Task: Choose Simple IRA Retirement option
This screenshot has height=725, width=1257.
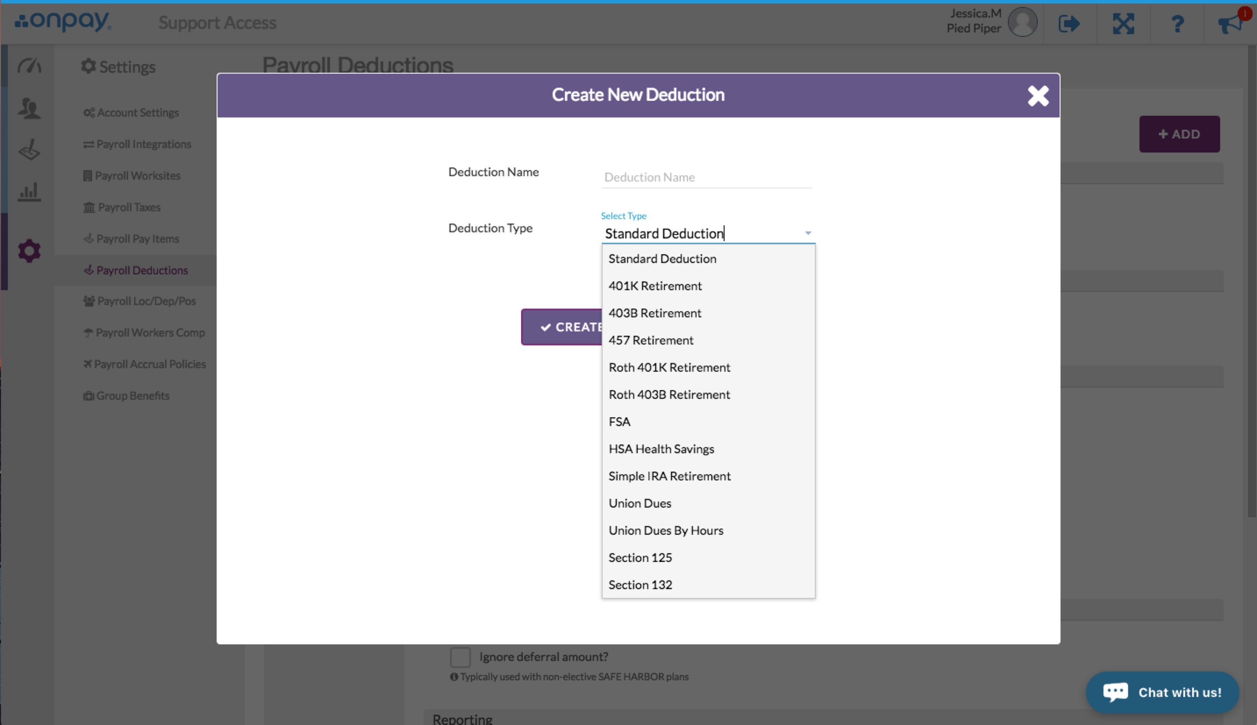Action: click(x=708, y=476)
